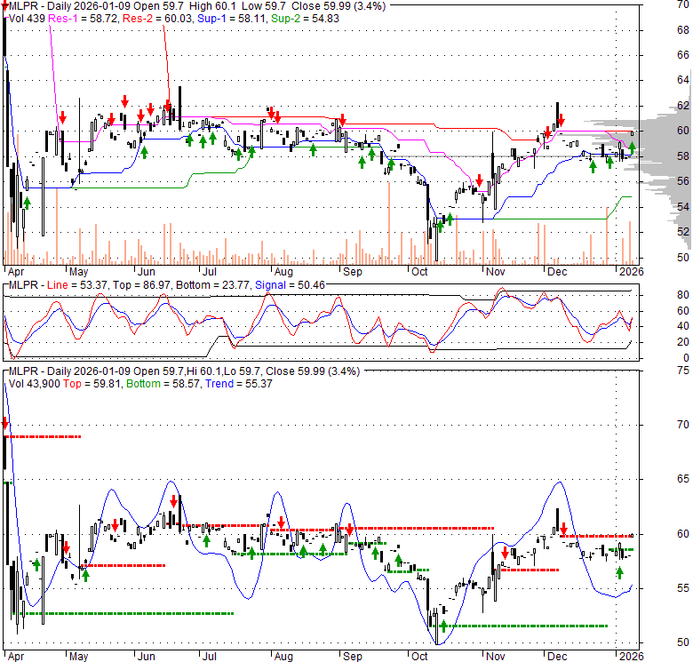Click the 'Signal = 50.46' indicator label
693x662 pixels.
tap(290, 285)
